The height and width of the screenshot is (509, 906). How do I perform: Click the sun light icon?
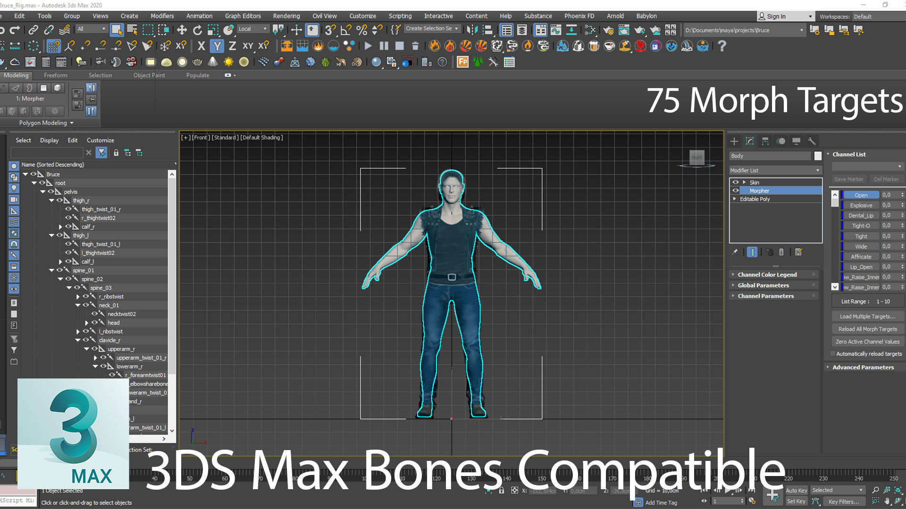[x=228, y=62]
